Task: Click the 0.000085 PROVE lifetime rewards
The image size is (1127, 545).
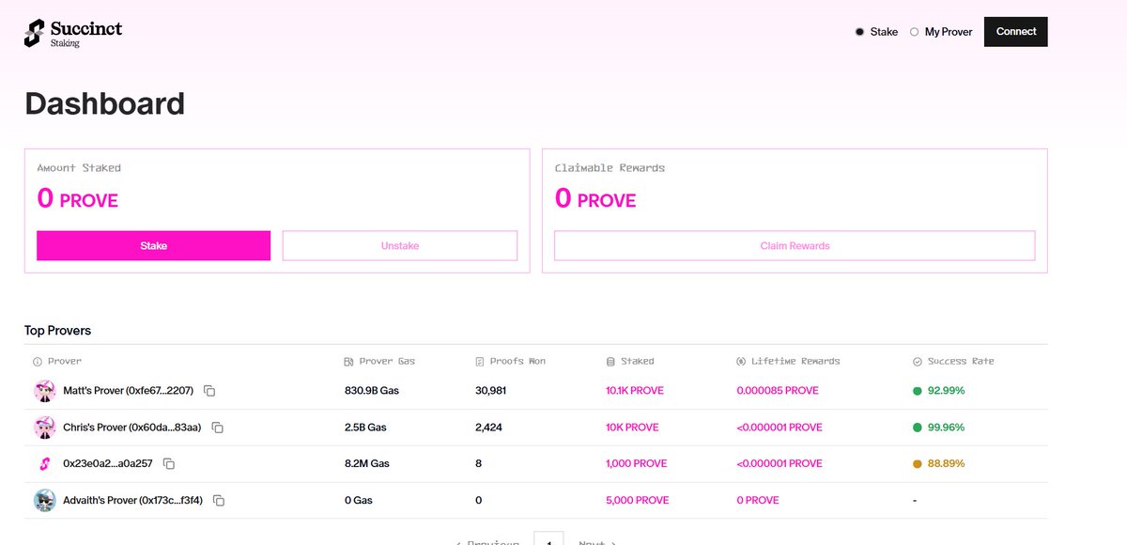Action: (778, 391)
